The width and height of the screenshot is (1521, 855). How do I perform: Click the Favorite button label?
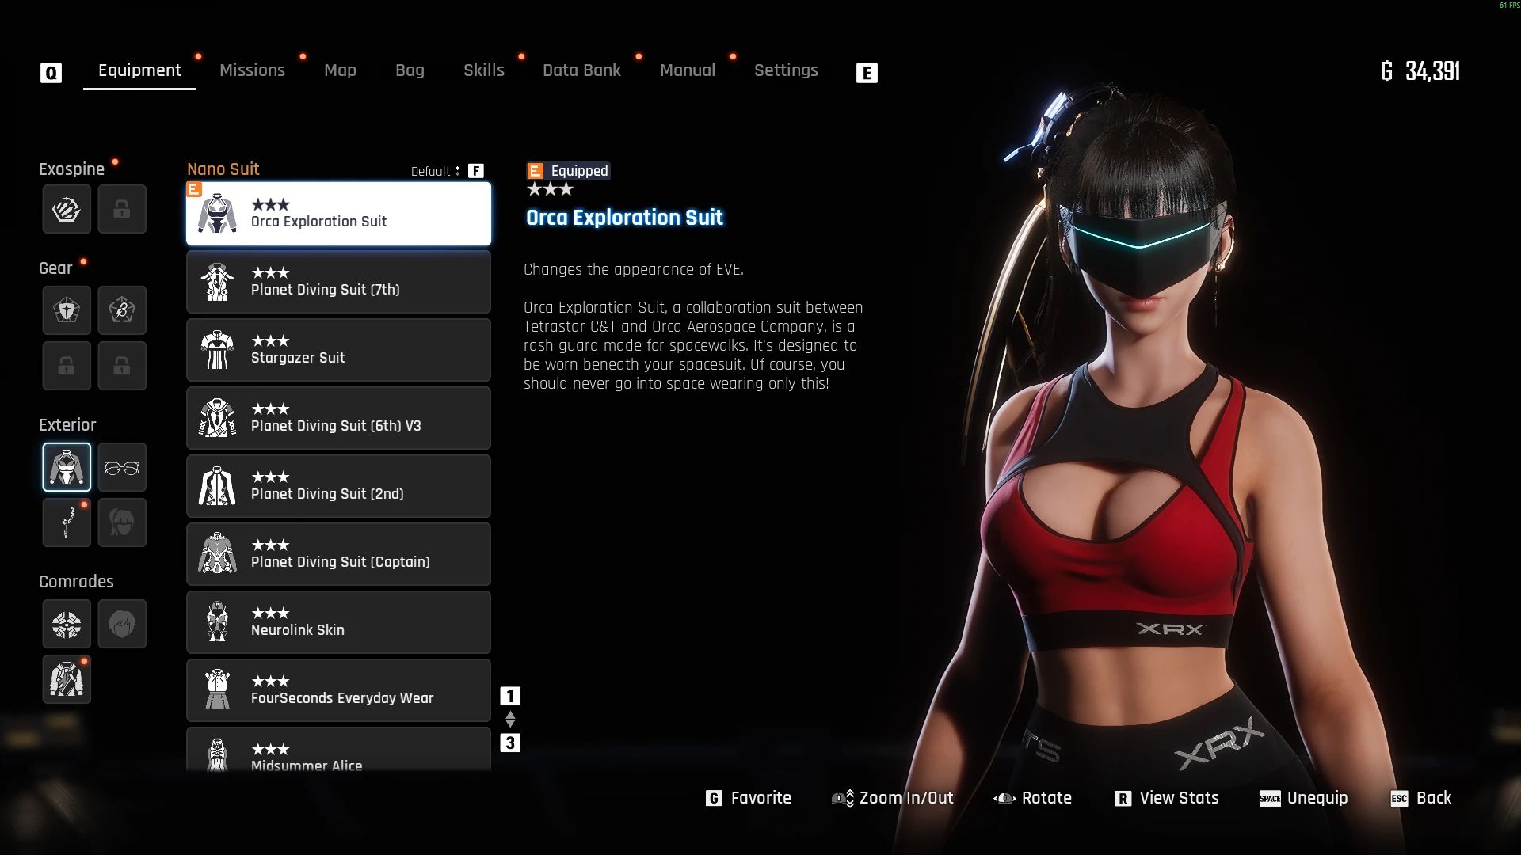click(760, 798)
